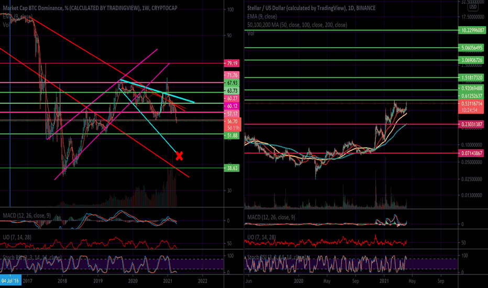The height and width of the screenshot is (288, 488).
Task: Select the 0.92069488 price label
Action: click(x=472, y=88)
